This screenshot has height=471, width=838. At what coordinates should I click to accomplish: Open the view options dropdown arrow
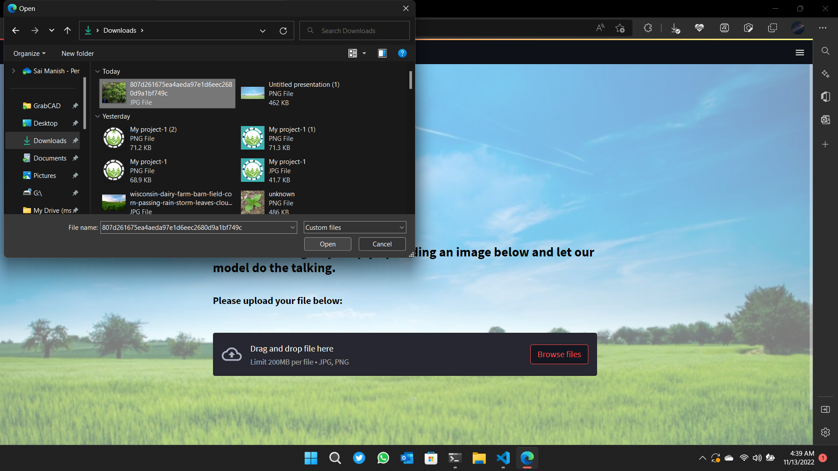[x=364, y=54]
